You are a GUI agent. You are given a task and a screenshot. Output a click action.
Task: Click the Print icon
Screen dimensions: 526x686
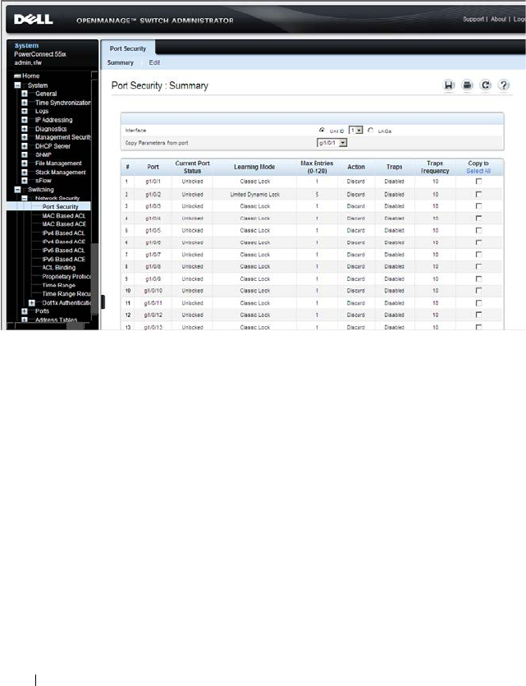467,85
